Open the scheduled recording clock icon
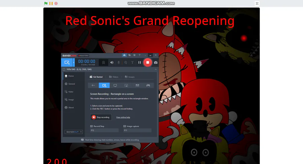Viewport: 303px width, 164px height. (x=134, y=55)
